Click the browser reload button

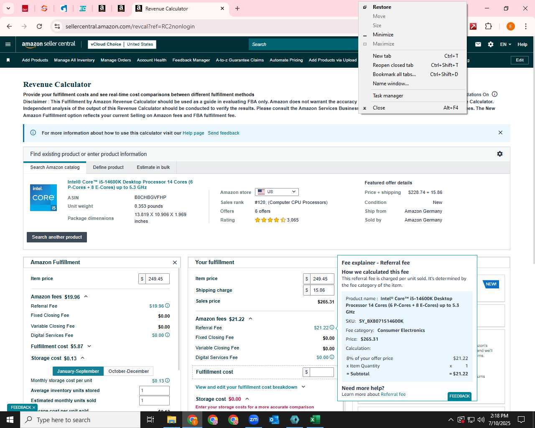(39, 26)
